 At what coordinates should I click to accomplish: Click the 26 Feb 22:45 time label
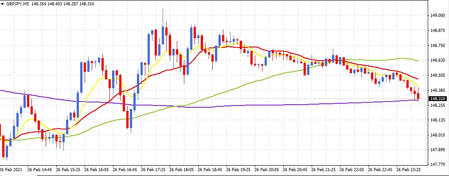[380, 169]
